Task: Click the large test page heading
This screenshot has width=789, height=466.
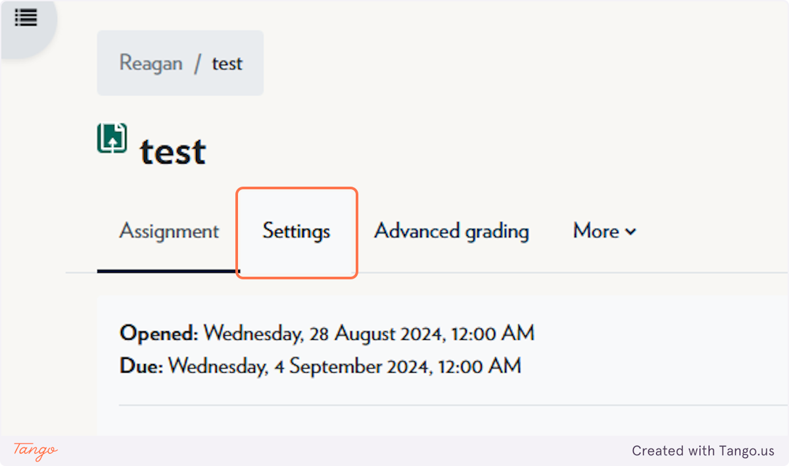Action: tap(173, 151)
